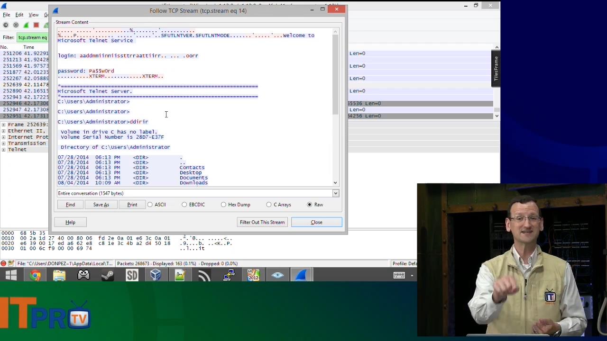The image size is (607, 341).
Task: Click the No. column header
Action: coord(4,47)
